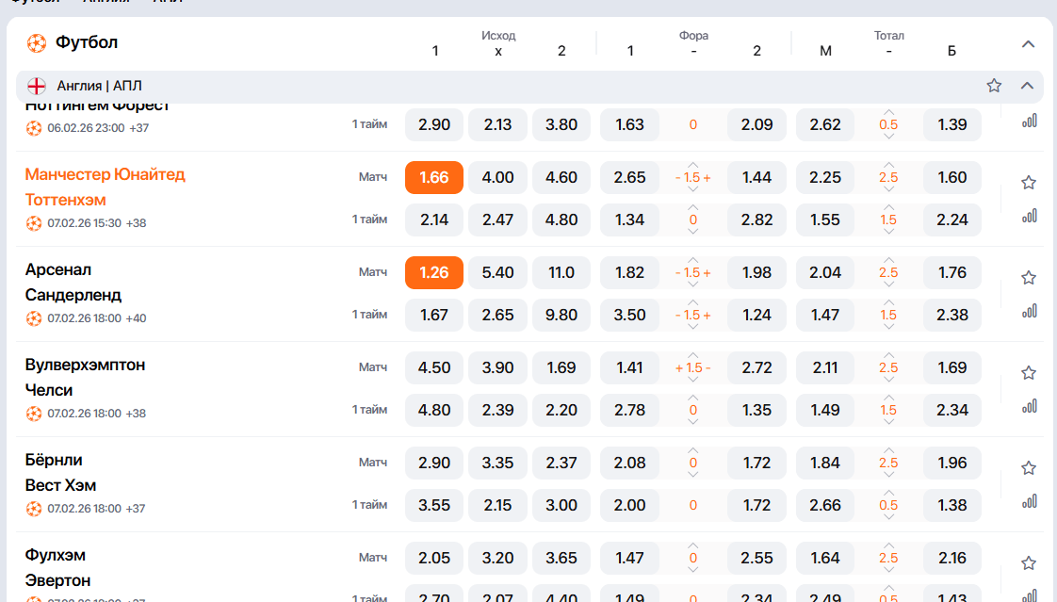
Task: Lower the 2.5 total for Manchester United match
Action: coord(888,191)
